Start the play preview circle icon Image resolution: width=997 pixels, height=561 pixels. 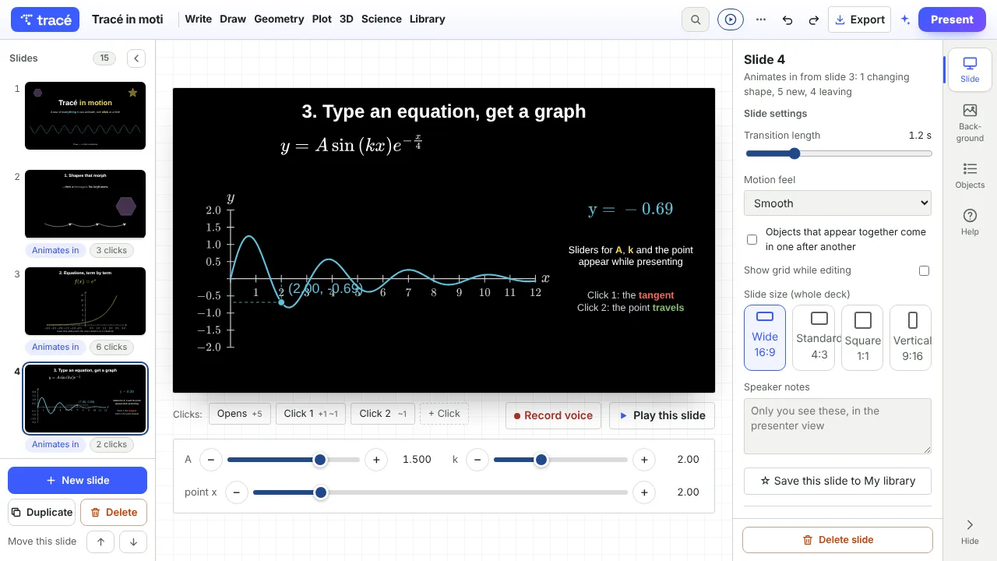pos(730,19)
